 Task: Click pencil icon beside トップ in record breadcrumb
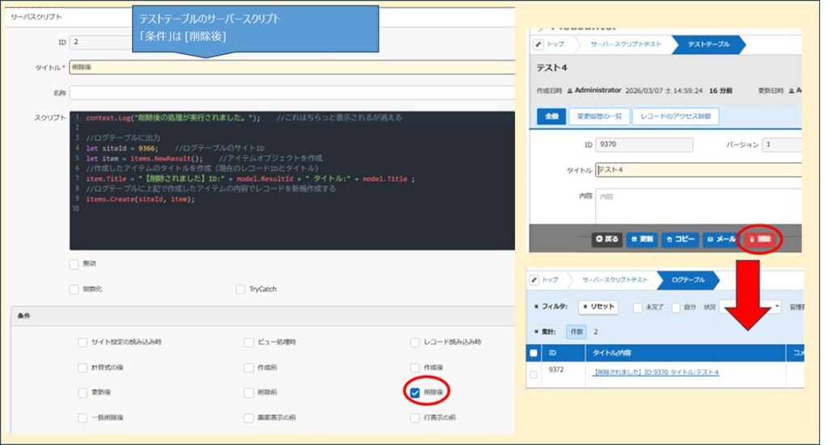click(x=541, y=44)
